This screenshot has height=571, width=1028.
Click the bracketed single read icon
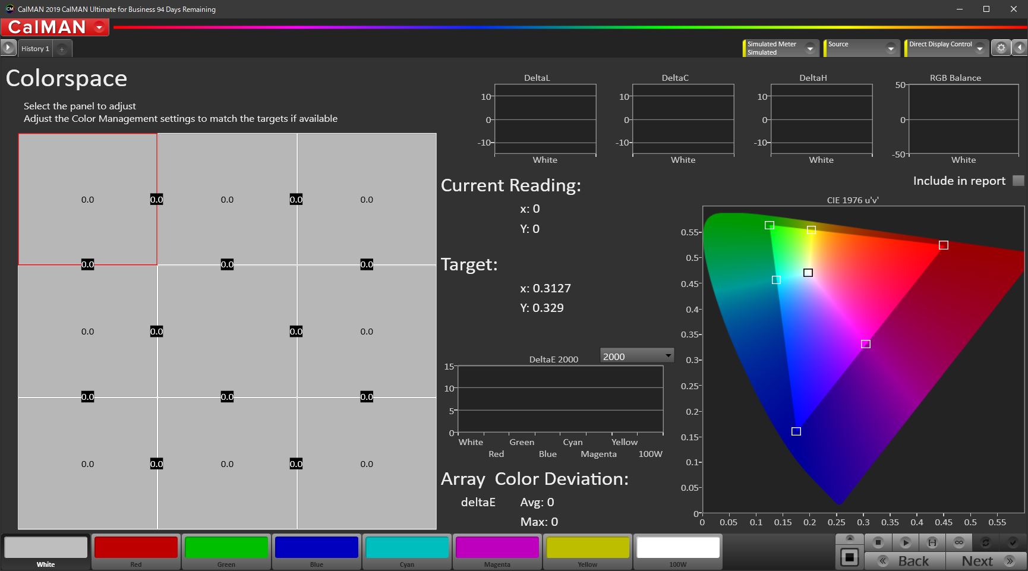click(932, 542)
